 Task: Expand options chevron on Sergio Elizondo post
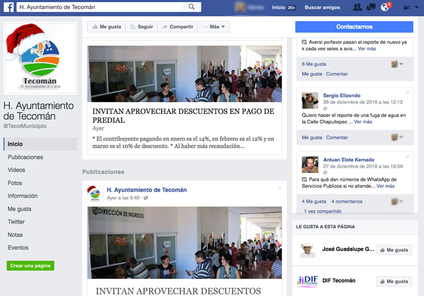coord(407,93)
